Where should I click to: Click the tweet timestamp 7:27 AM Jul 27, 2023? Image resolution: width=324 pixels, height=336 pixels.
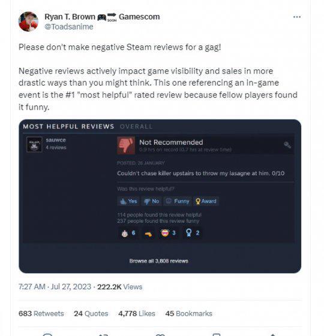(55, 287)
